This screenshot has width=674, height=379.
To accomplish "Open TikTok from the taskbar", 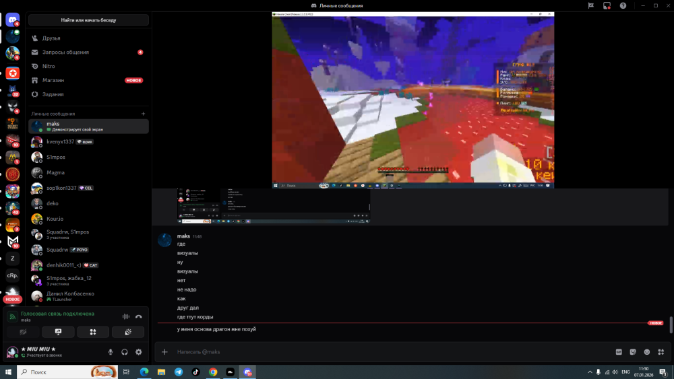I will pos(195,372).
